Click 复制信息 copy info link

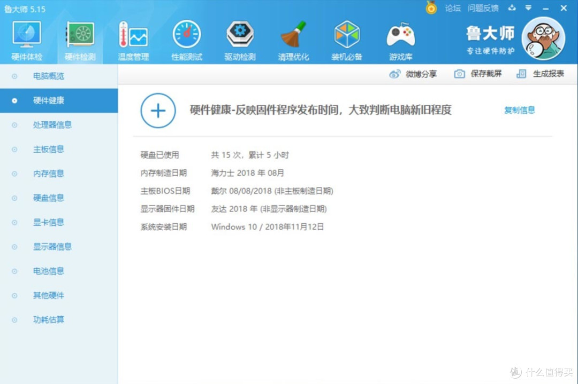tap(519, 110)
